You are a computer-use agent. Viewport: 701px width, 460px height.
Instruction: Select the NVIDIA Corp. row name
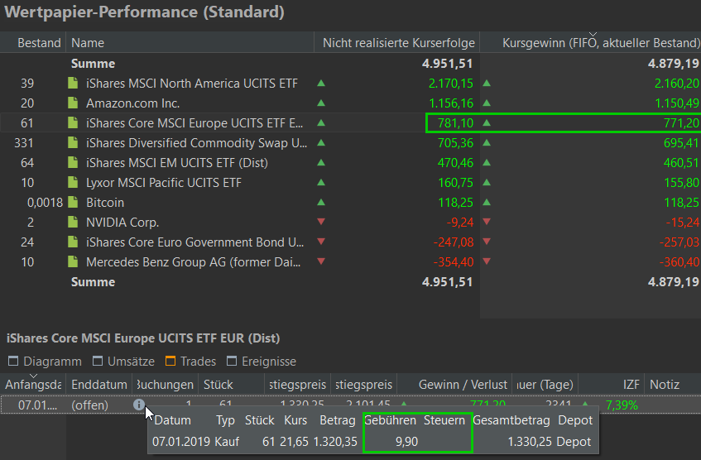(x=122, y=223)
